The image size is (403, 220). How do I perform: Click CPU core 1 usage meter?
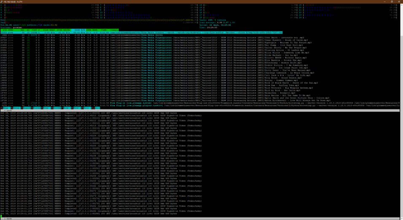50,5
